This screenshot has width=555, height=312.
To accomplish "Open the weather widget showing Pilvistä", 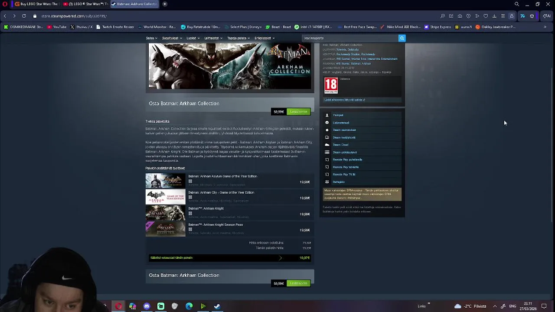I will point(470,306).
